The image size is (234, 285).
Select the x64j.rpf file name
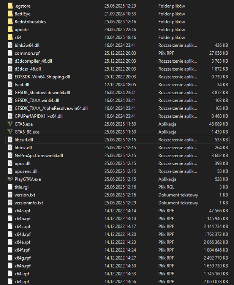(x=22, y=282)
